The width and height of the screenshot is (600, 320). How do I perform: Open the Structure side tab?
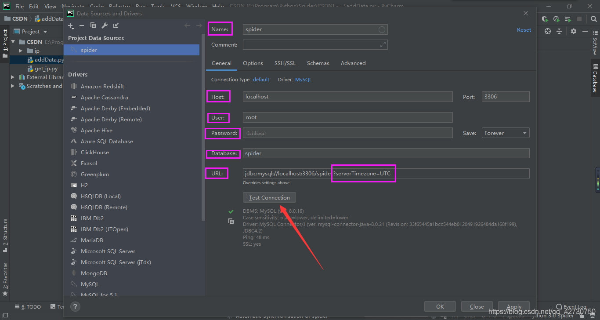pyautogui.click(x=5, y=235)
